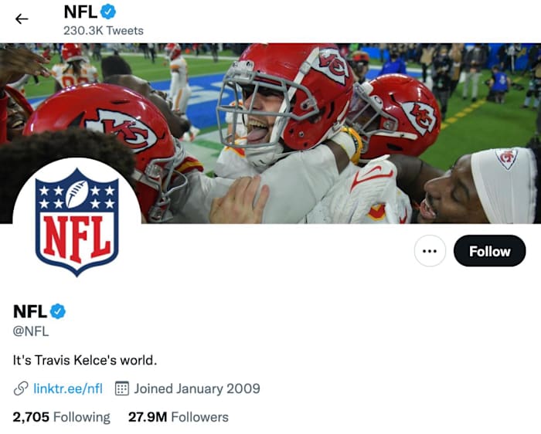Screen dimensions: 541x434
Task: Click the @NFL handle text
Action: tap(31, 331)
